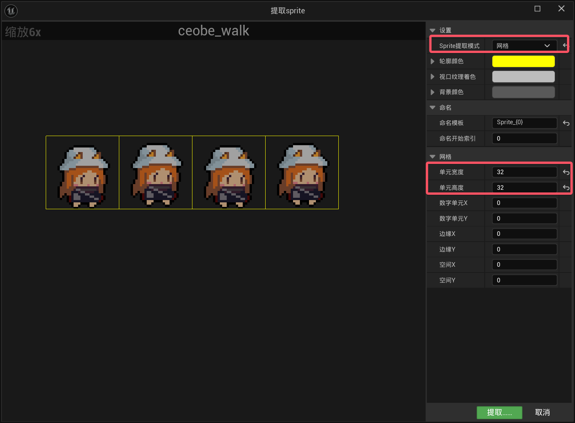This screenshot has width=575, height=423.
Task: Edit the 数字单元Y value field
Action: point(524,218)
